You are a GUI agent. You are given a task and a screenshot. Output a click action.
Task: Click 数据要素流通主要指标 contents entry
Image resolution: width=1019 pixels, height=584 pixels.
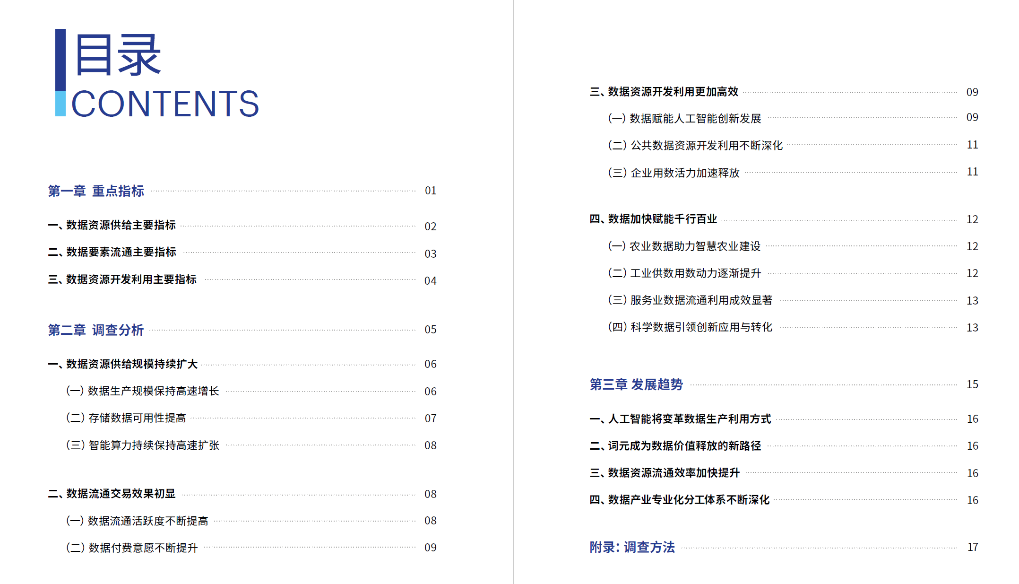pos(112,252)
